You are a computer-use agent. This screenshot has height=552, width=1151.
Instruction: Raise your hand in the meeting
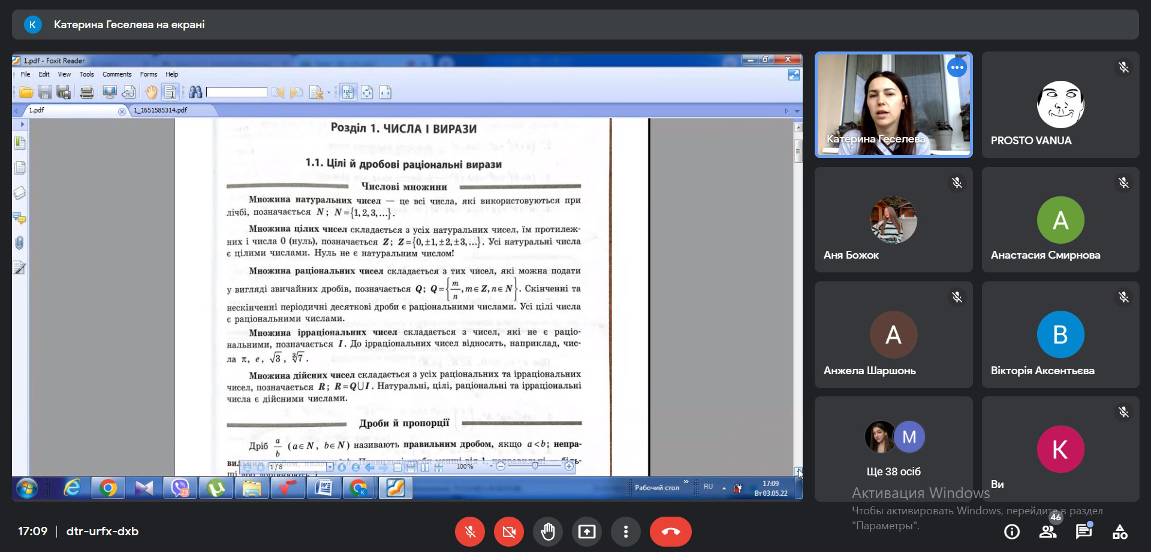[548, 532]
